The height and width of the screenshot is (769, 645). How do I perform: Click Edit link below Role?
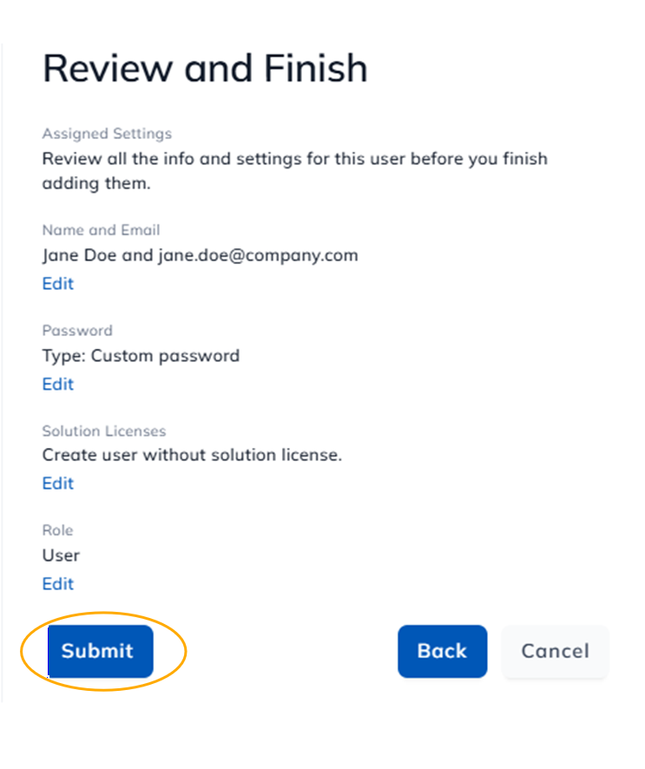[x=58, y=583]
